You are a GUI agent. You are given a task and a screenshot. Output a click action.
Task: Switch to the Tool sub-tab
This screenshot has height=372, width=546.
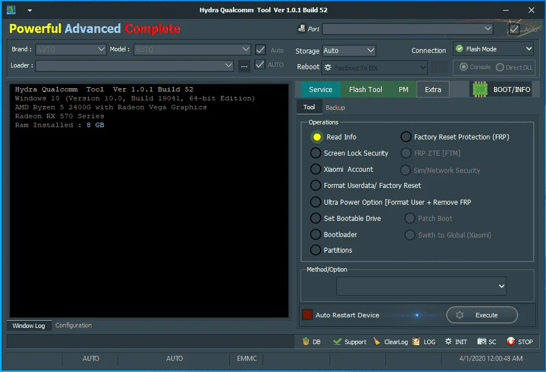coord(309,107)
